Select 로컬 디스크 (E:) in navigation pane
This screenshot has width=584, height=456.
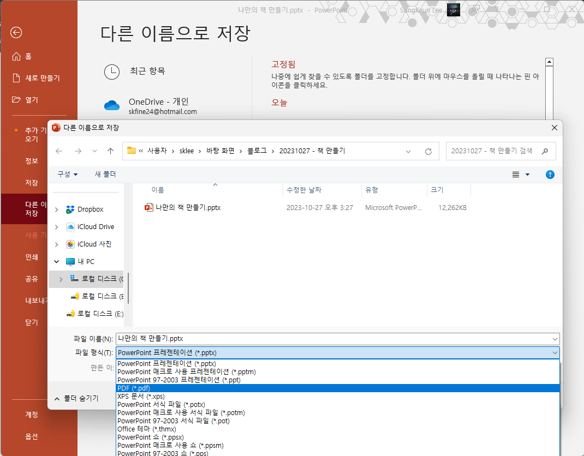tap(94, 314)
